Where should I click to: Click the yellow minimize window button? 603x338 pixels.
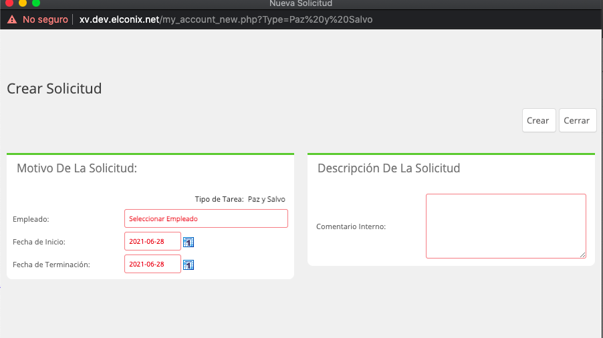click(23, 3)
